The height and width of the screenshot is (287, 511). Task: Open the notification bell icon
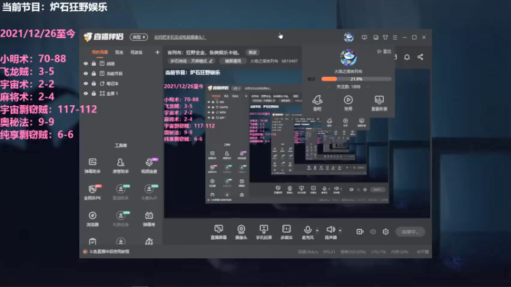pyautogui.click(x=407, y=57)
